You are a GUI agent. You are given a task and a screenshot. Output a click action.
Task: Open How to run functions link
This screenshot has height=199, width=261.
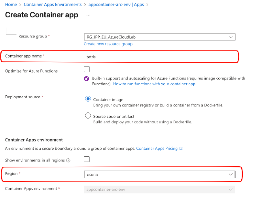[x=154, y=84]
